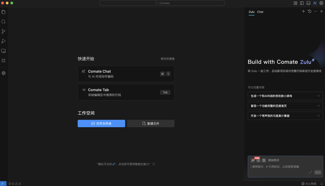This screenshot has width=325, height=186.
Task: Toggle the AI assistant panel button
Action: coord(315,3)
